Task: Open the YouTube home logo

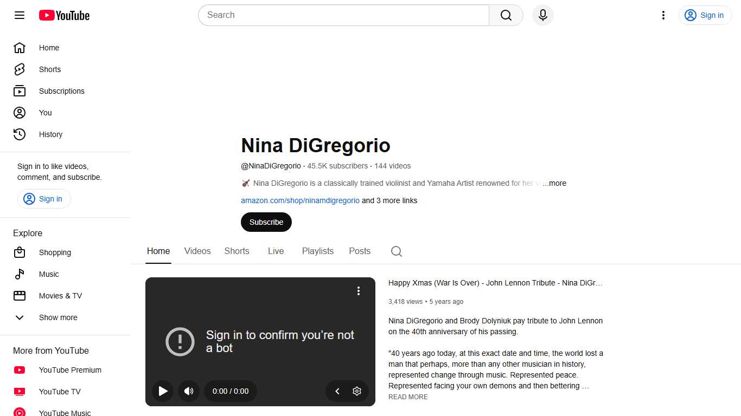Action: 63,15
